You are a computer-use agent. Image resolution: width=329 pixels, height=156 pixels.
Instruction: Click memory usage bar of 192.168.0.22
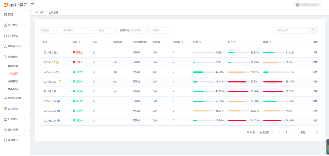coord(239,91)
